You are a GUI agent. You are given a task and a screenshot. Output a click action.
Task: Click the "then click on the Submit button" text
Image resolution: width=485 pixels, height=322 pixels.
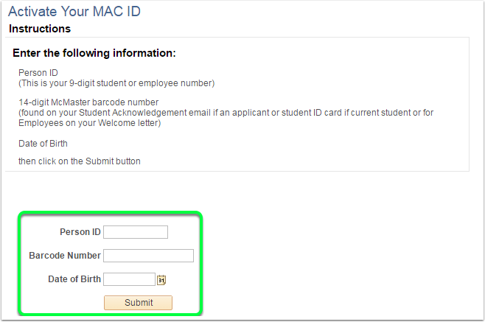[x=80, y=161]
